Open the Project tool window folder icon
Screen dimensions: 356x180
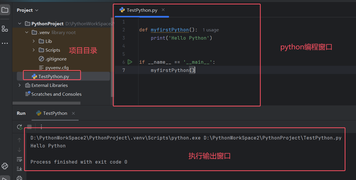pyautogui.click(x=4, y=10)
